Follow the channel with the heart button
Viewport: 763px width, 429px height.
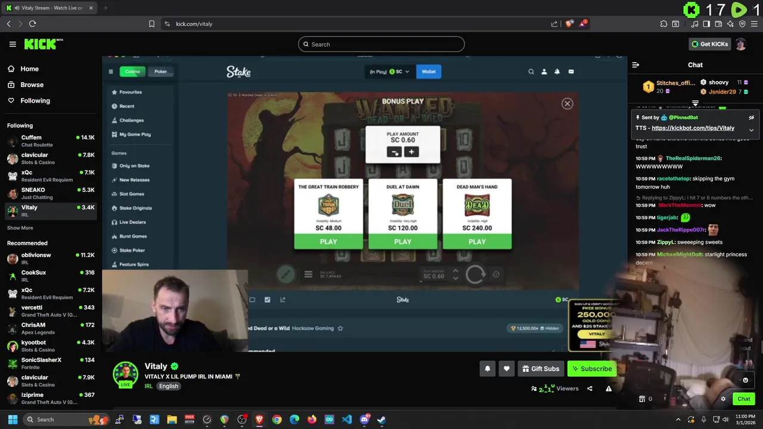[x=507, y=369]
